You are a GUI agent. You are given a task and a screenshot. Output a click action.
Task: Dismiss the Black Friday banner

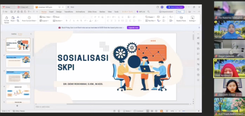coord(199,28)
